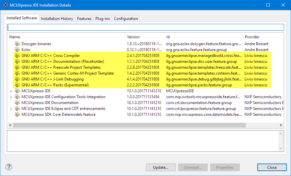Open the Features tab
Image resolution: width=291 pixels, height=176 pixels.
[84, 19]
